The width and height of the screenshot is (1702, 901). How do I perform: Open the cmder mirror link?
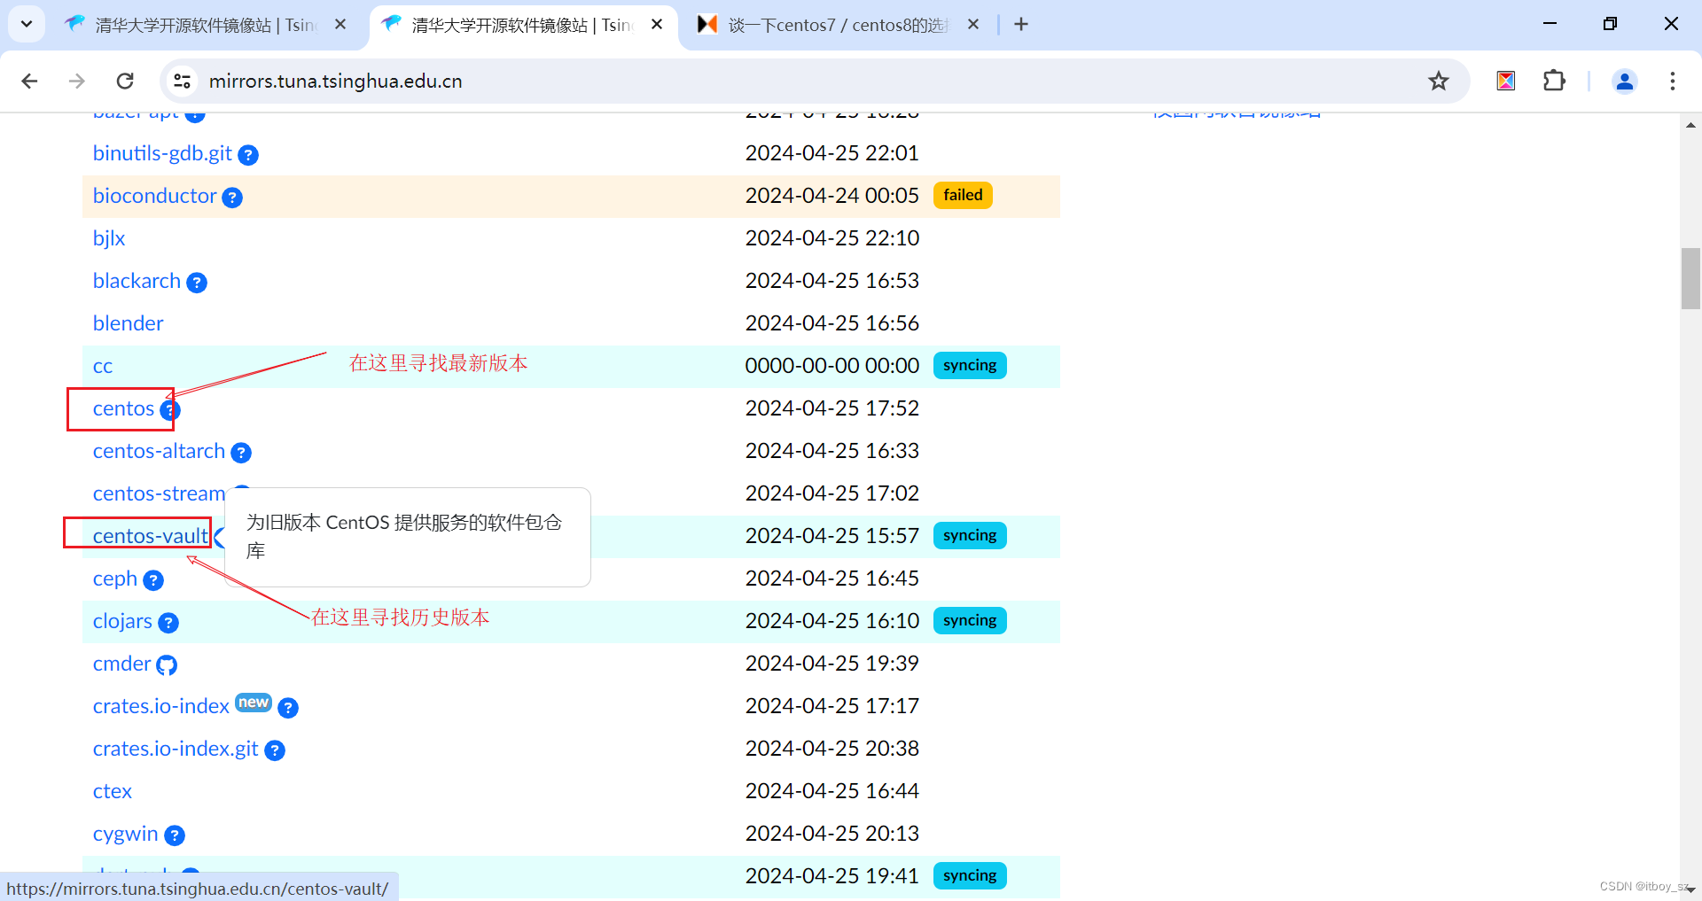(121, 664)
